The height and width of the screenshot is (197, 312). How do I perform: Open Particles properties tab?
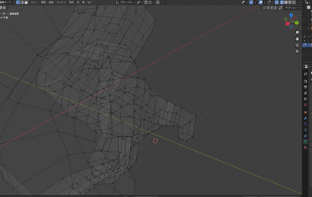(305, 124)
